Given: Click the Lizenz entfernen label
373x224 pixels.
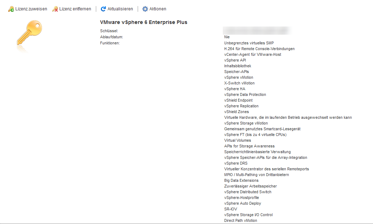Looking at the screenshot, I should [x=75, y=9].
